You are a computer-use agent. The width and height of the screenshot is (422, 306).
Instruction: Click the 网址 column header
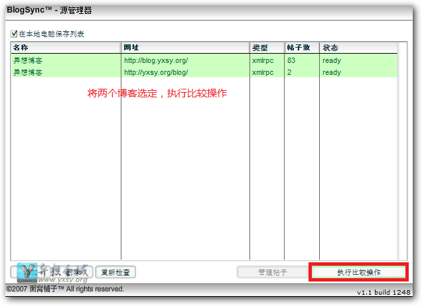(184, 48)
